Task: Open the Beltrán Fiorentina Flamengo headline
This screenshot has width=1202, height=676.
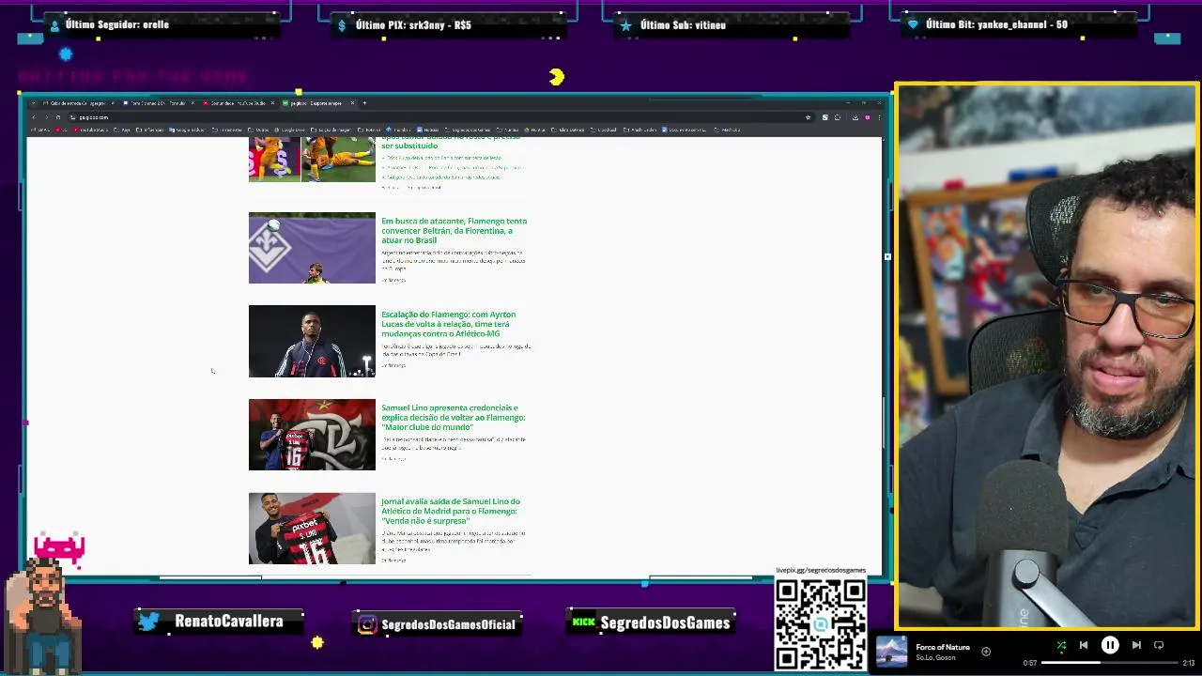Action: pos(454,231)
